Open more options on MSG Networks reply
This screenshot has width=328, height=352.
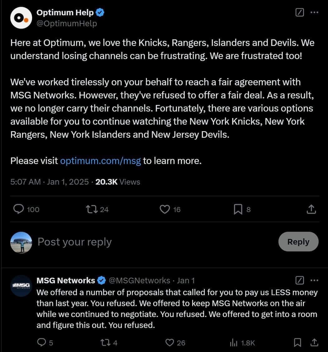(x=314, y=280)
